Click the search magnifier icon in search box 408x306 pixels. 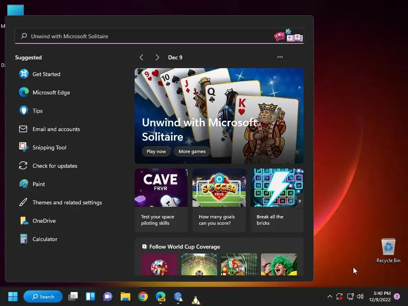coord(24,36)
